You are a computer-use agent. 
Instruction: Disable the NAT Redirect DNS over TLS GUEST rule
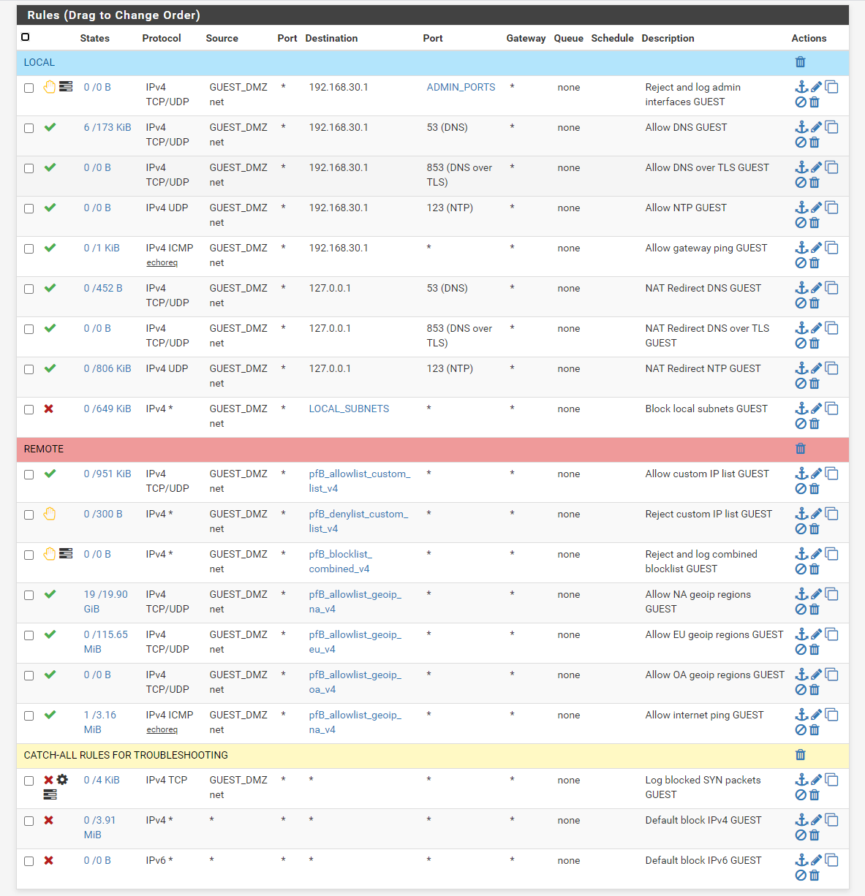[801, 343]
